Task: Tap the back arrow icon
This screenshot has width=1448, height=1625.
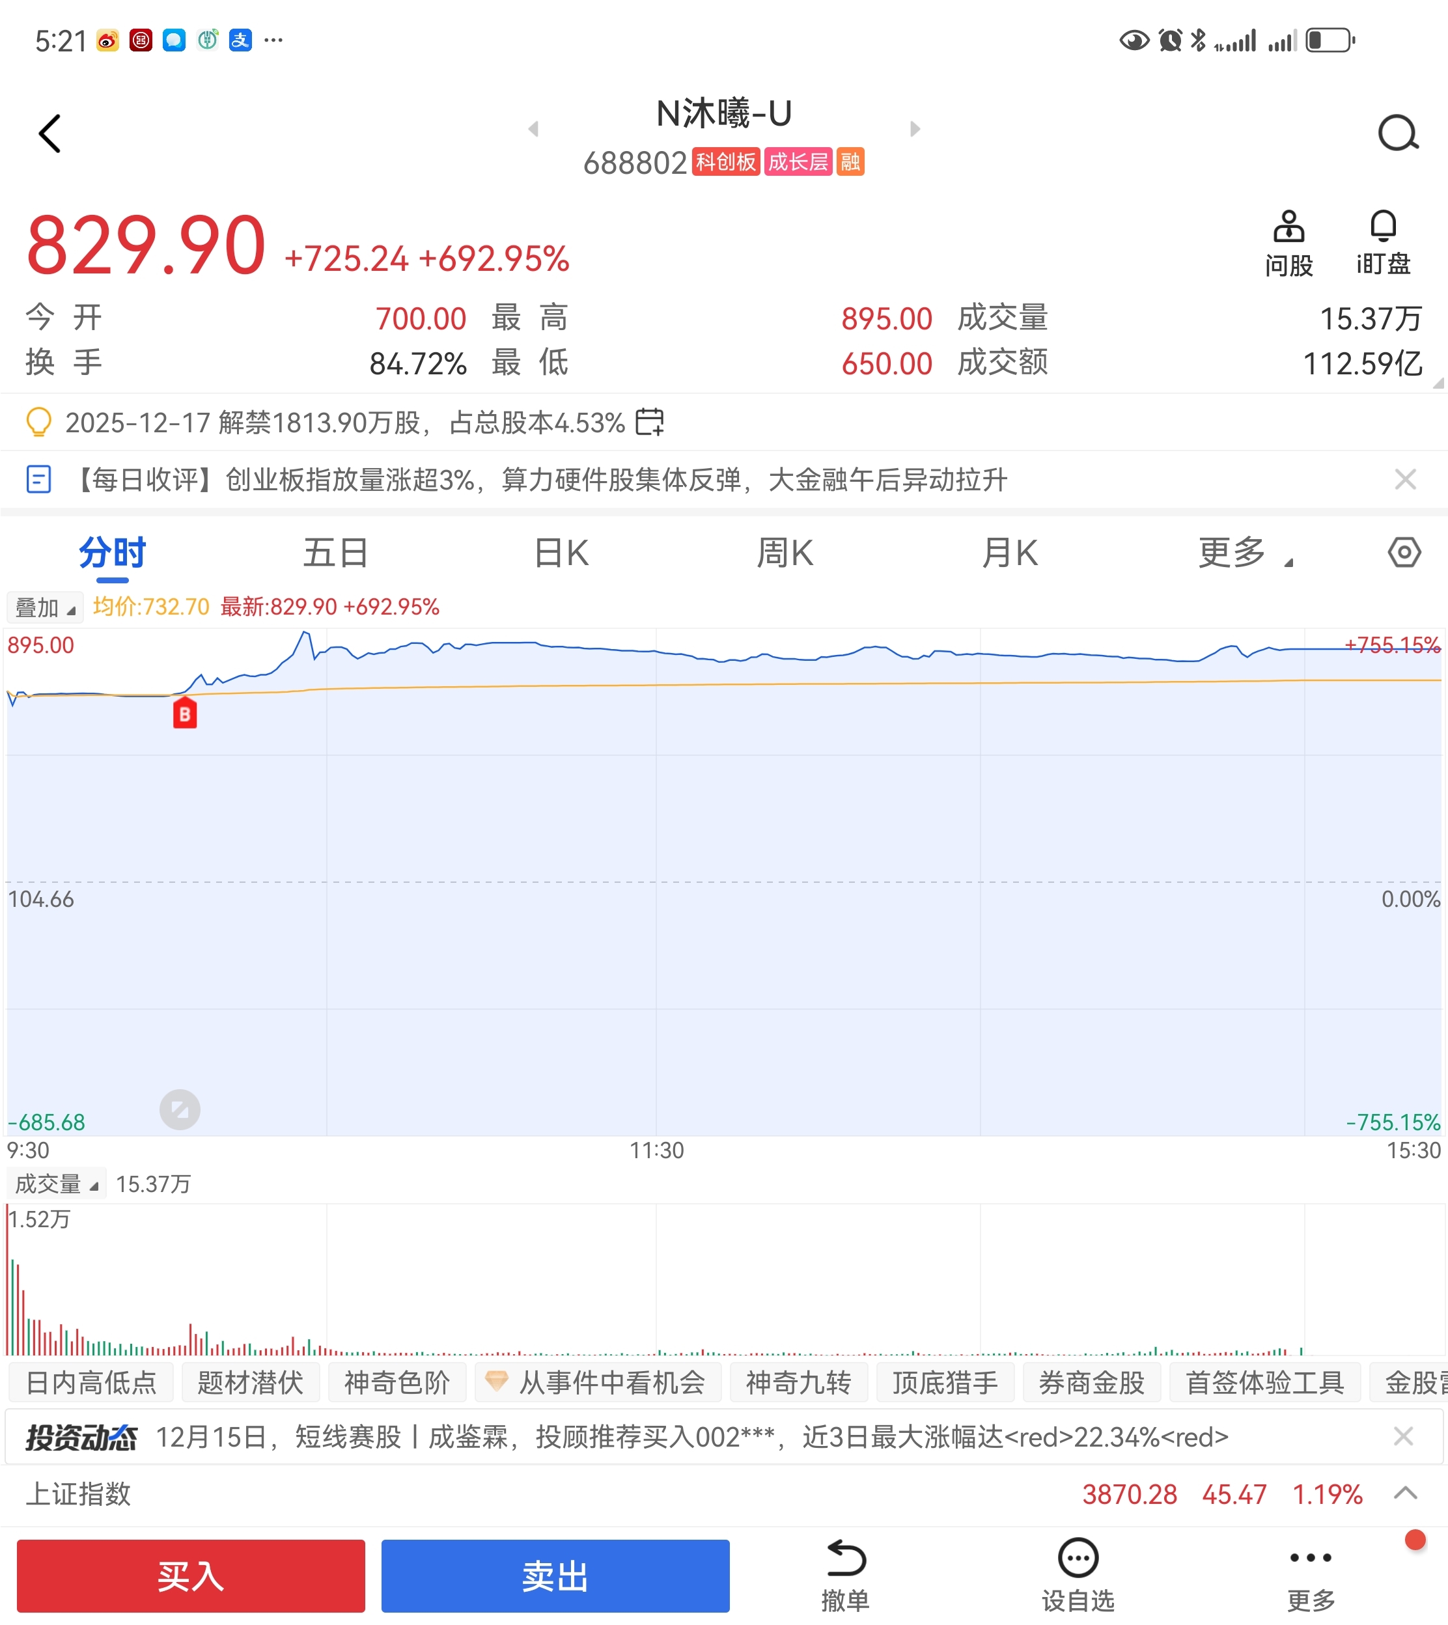Action: [x=49, y=133]
